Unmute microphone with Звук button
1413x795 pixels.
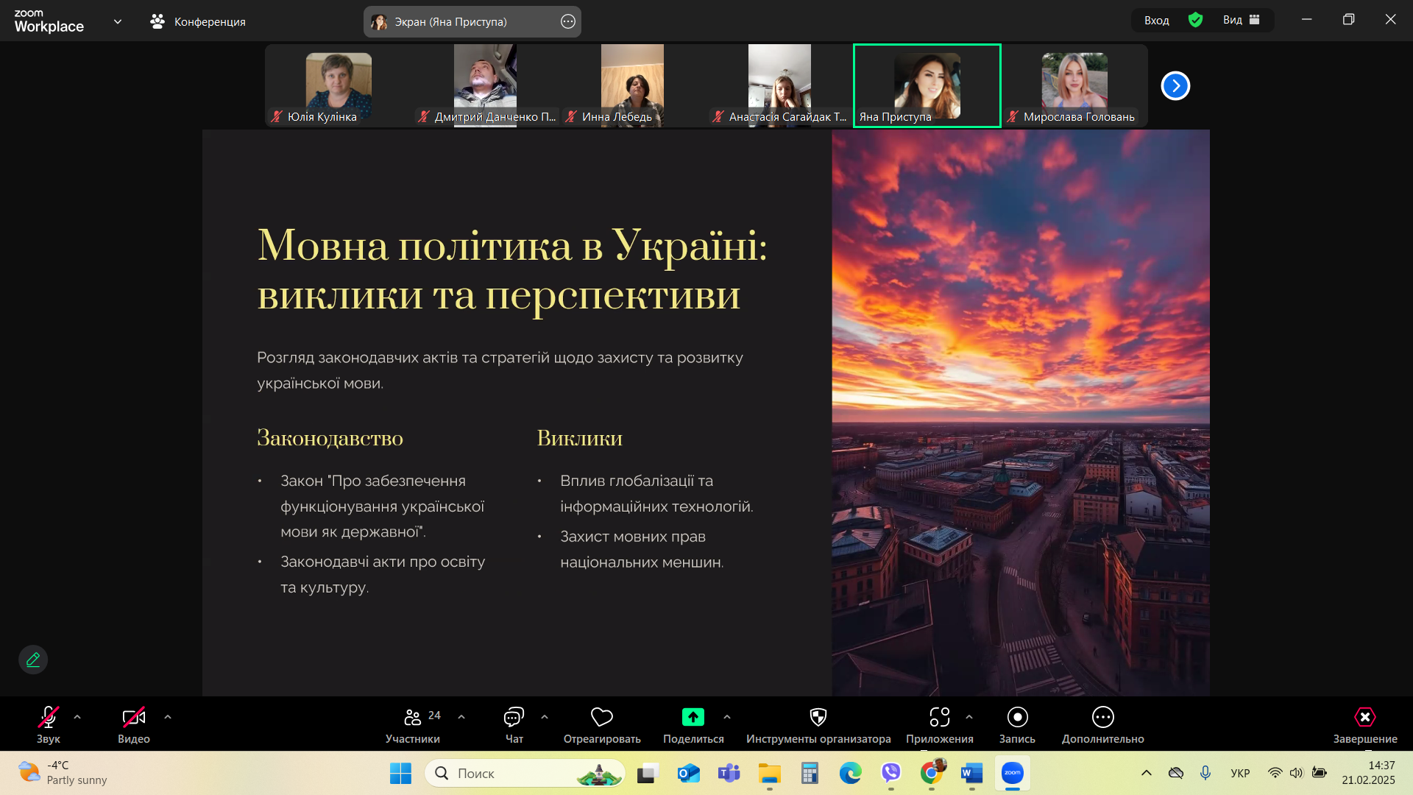(x=49, y=725)
